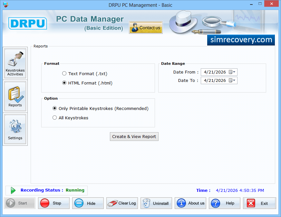The width and height of the screenshot is (281, 217).
Task: Open the Settings gear section
Action: (x=15, y=129)
